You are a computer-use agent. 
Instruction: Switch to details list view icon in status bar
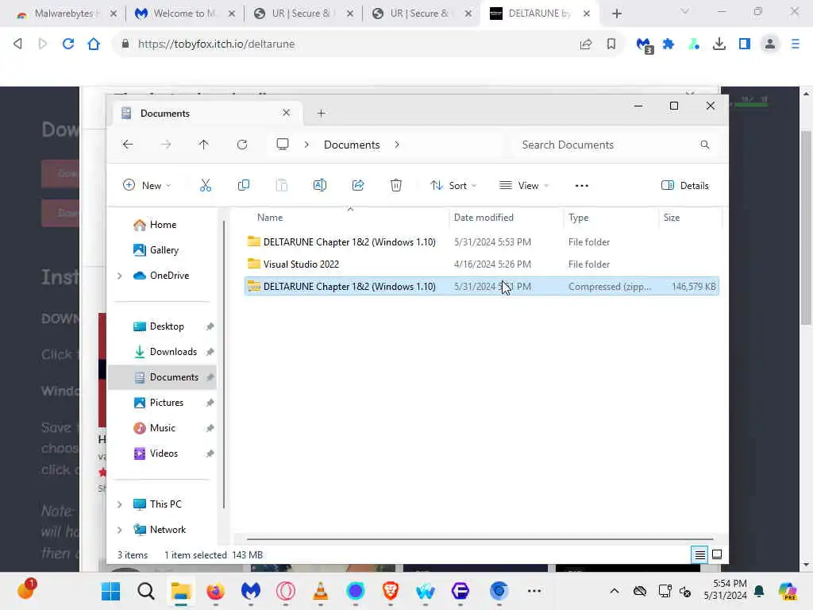click(699, 554)
